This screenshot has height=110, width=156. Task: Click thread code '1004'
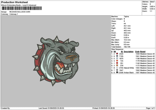138,68
